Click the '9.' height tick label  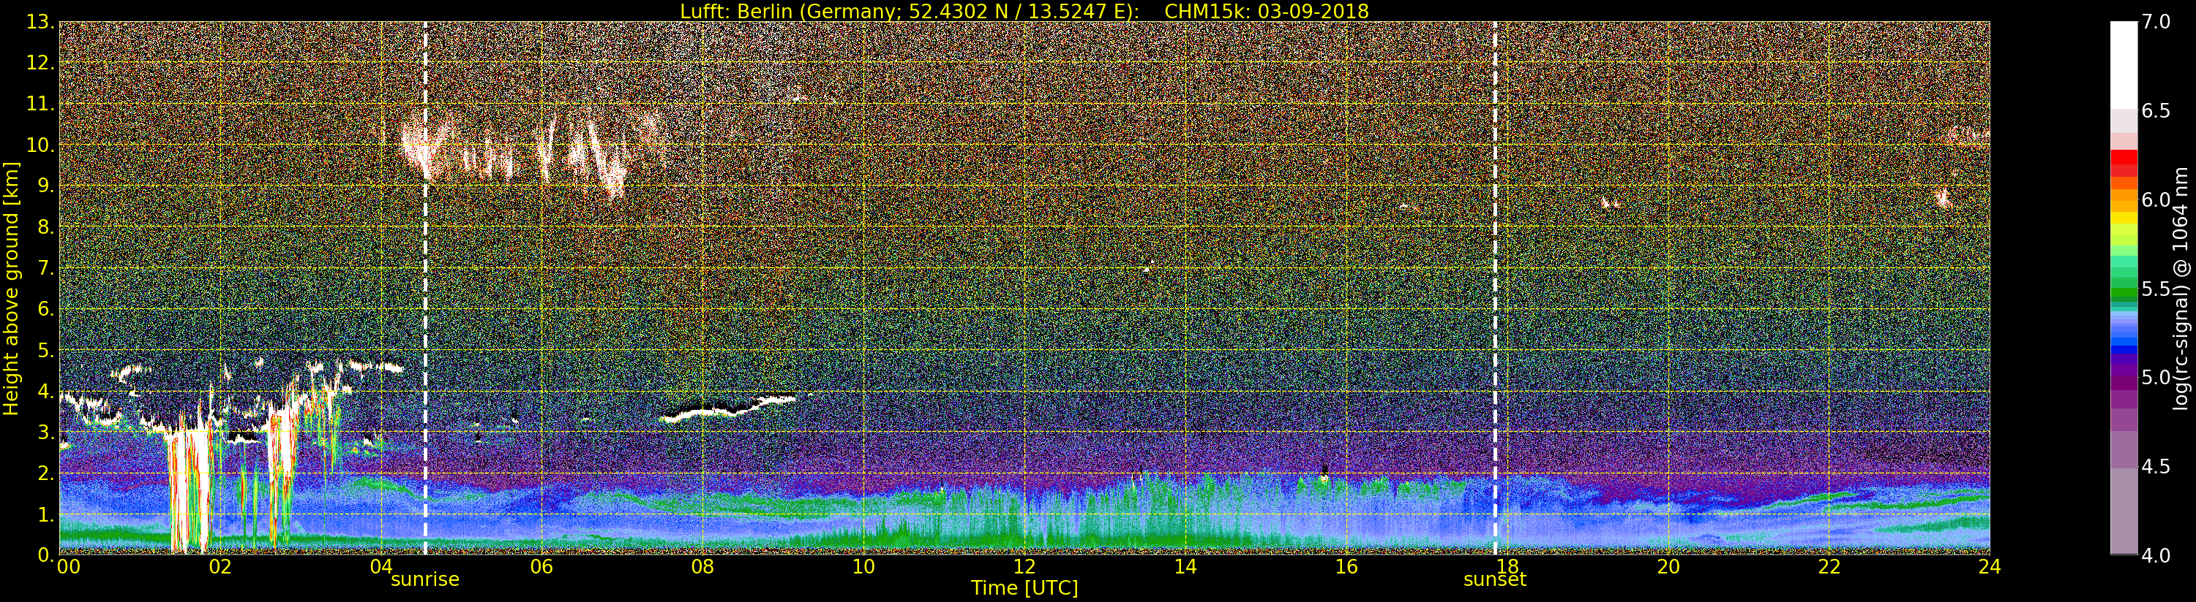pos(46,186)
